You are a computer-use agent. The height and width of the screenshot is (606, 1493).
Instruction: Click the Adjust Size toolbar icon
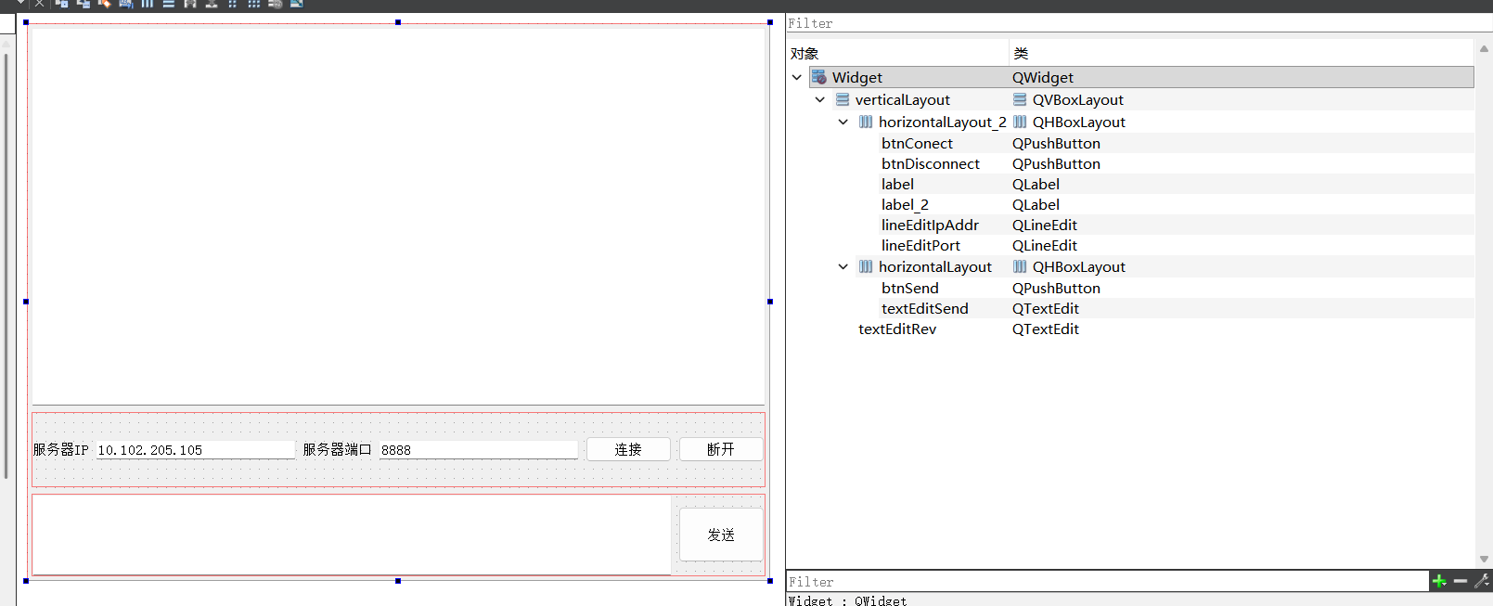(297, 4)
